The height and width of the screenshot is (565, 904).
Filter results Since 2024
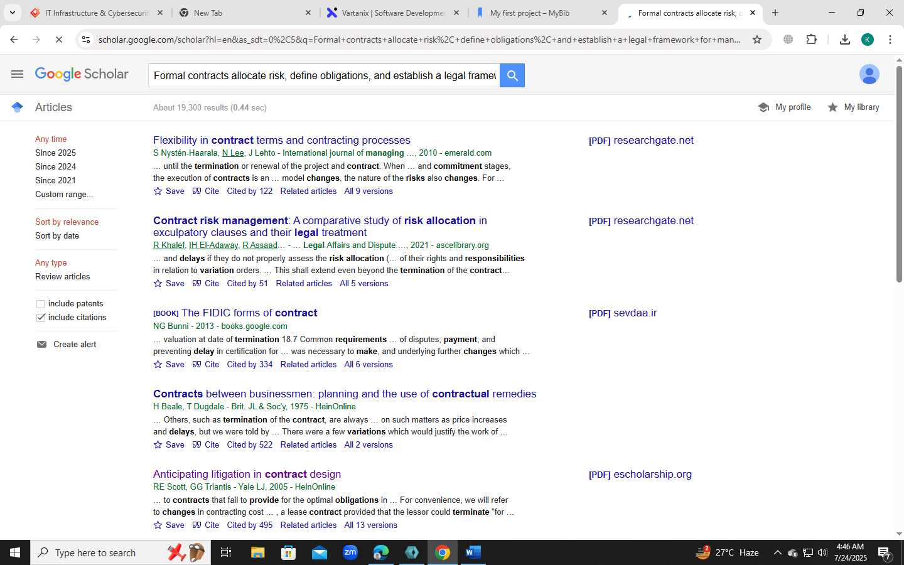[x=55, y=166]
